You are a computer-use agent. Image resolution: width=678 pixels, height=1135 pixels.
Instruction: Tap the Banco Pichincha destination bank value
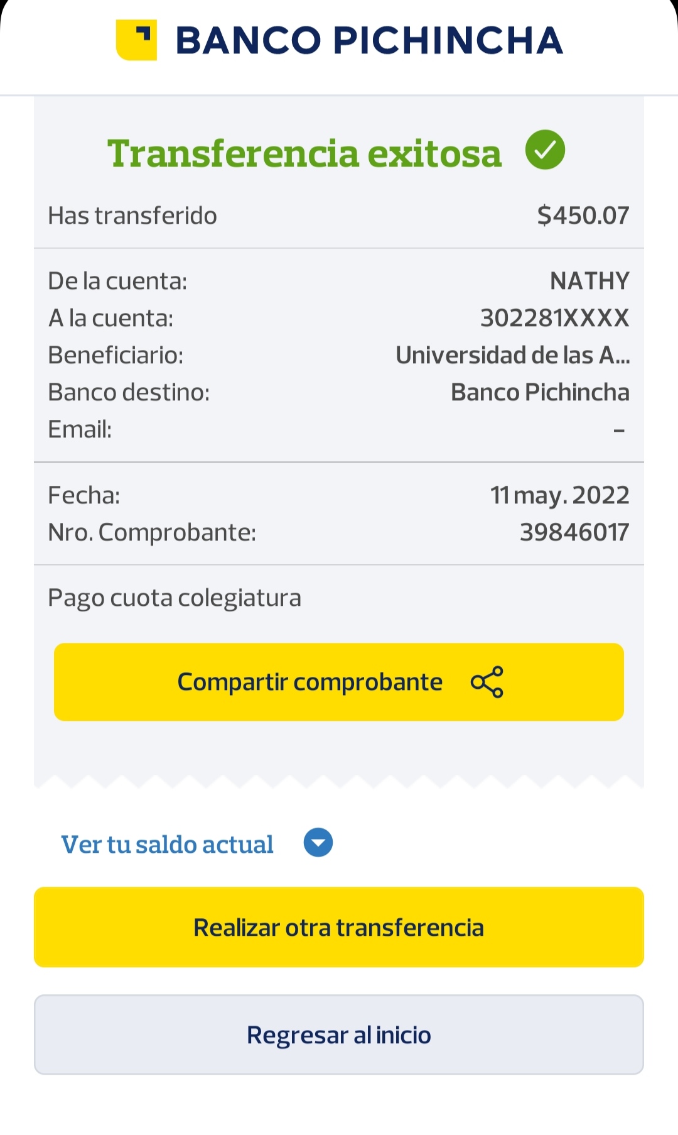coord(540,392)
